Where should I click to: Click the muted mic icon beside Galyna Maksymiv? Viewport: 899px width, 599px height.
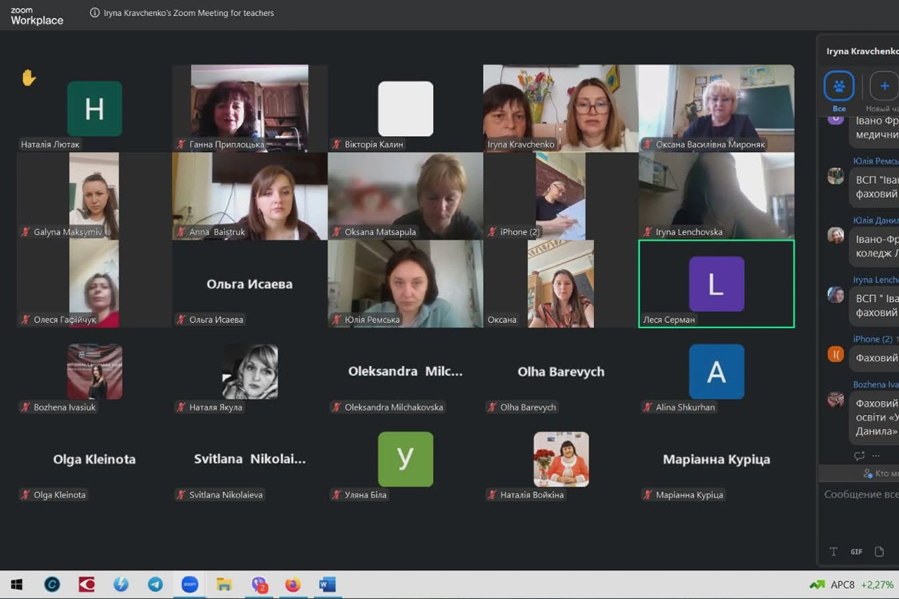click(x=26, y=232)
